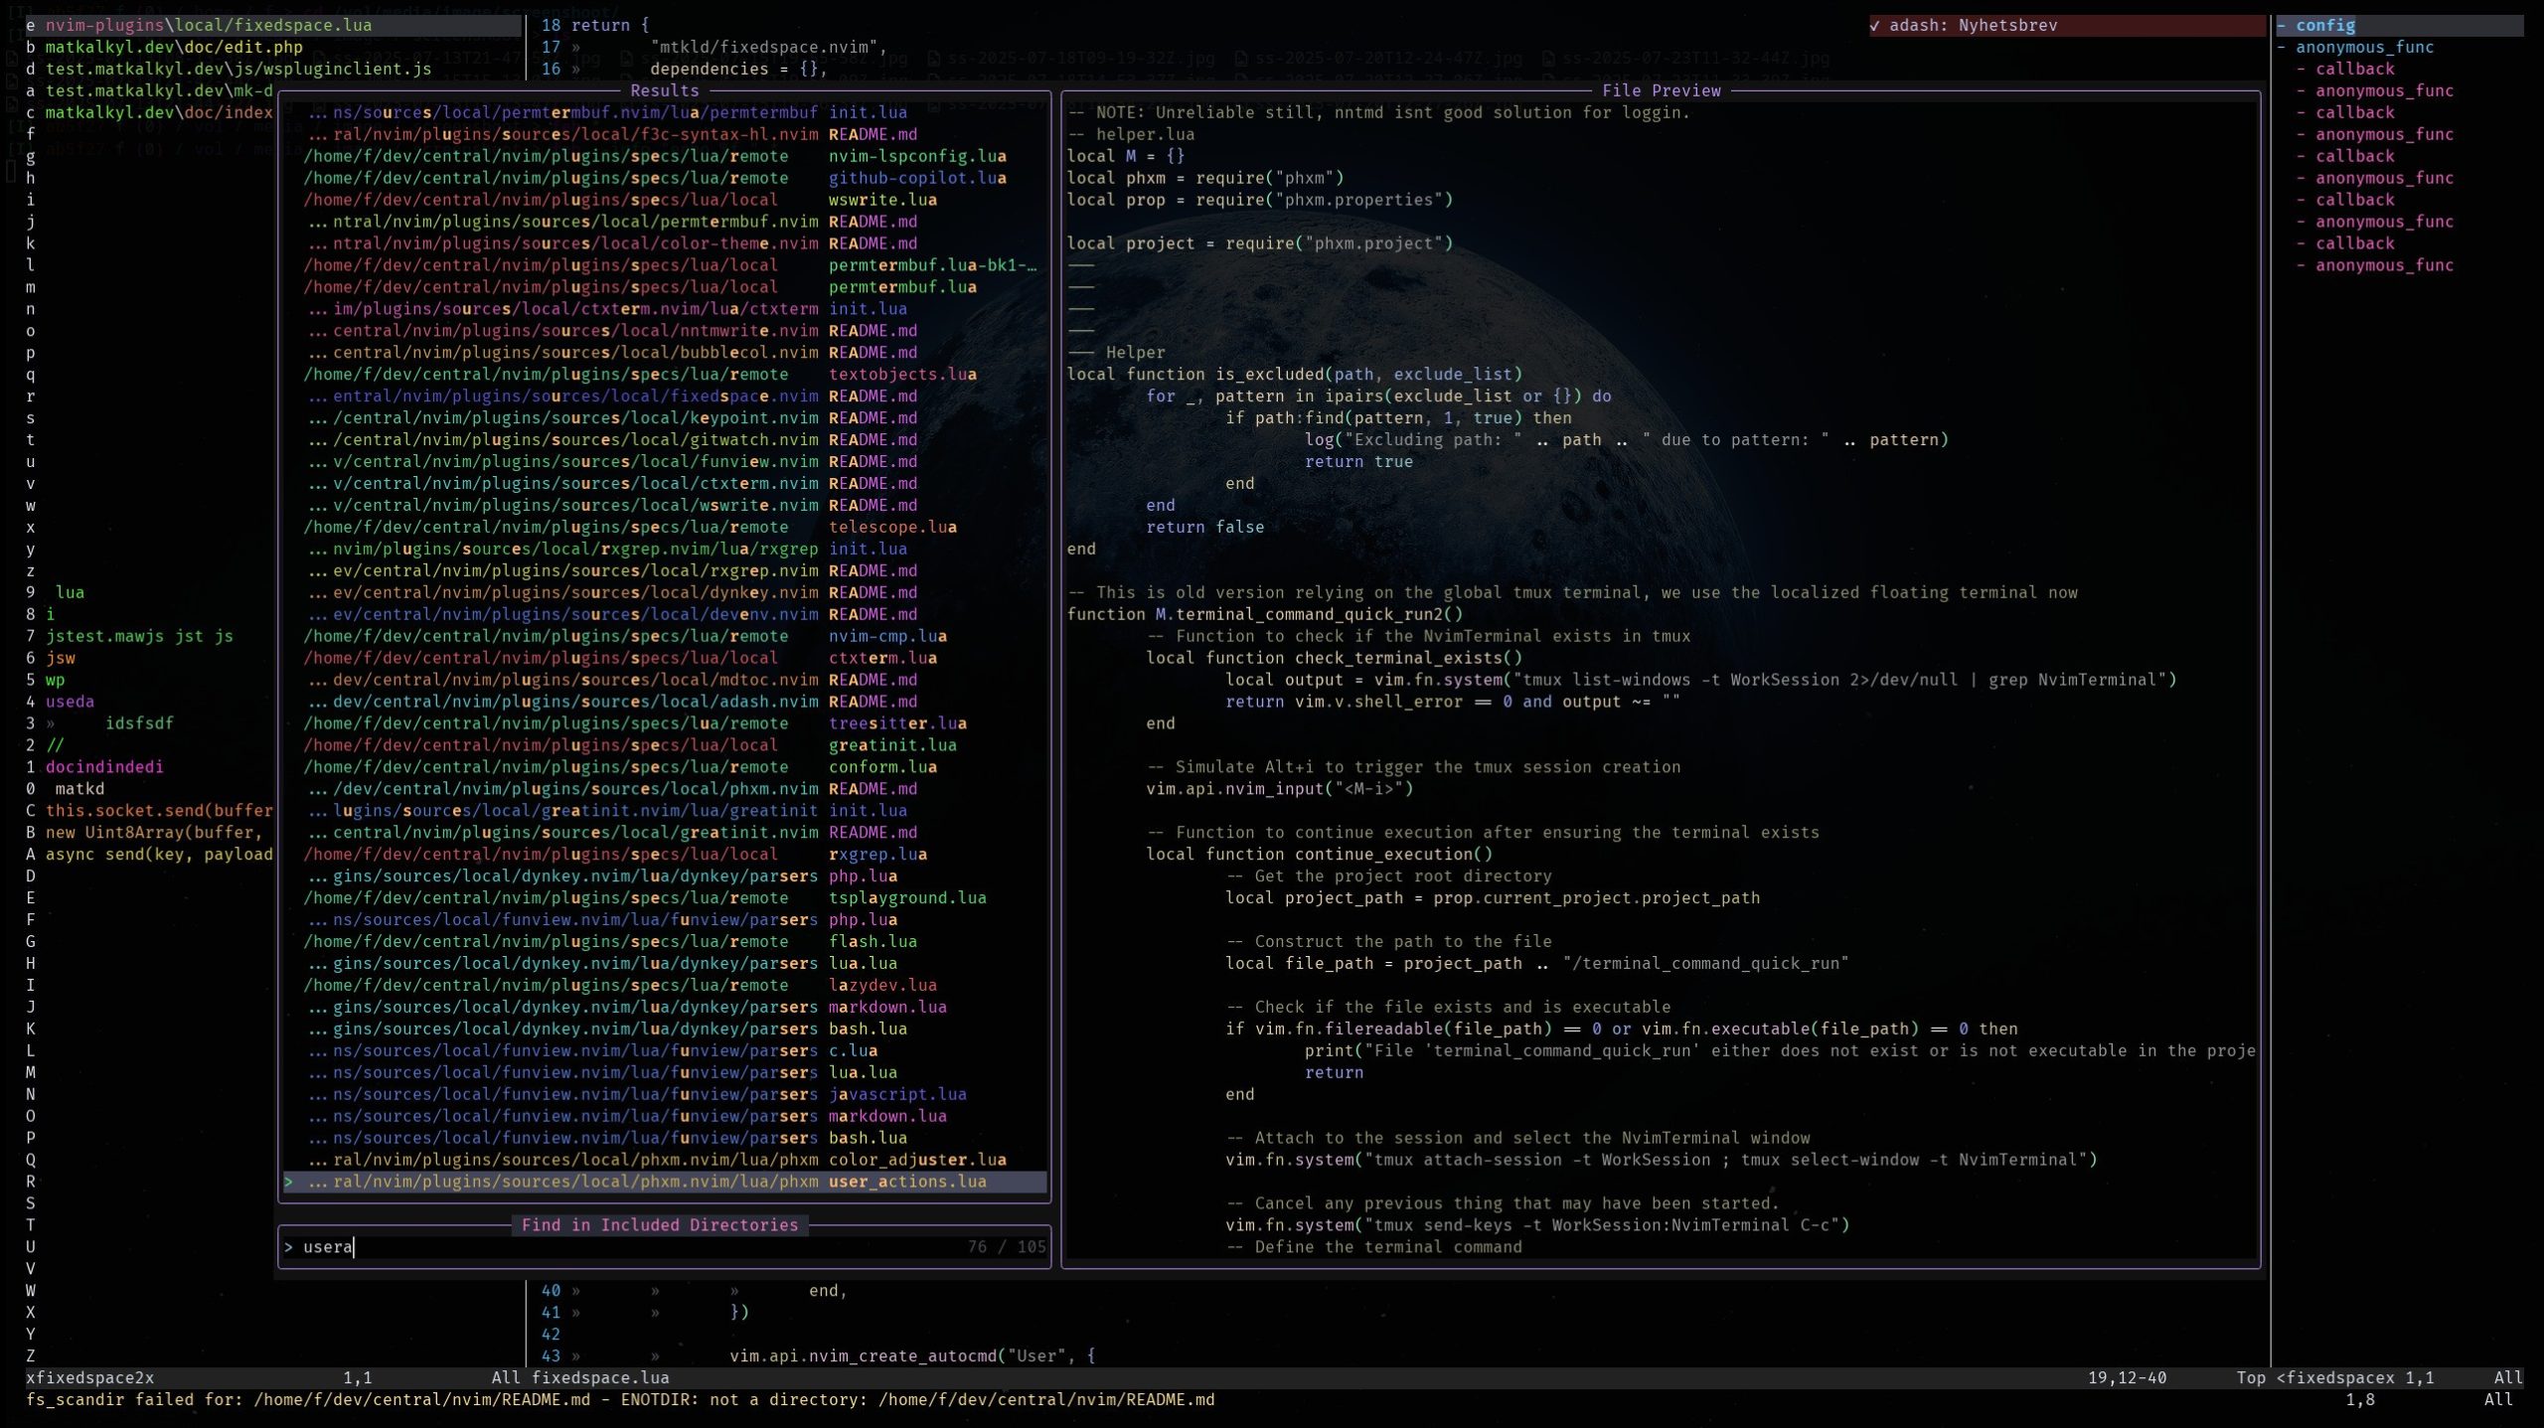
Task: Click the async send(key, payload line
Action: [x=159, y=855]
